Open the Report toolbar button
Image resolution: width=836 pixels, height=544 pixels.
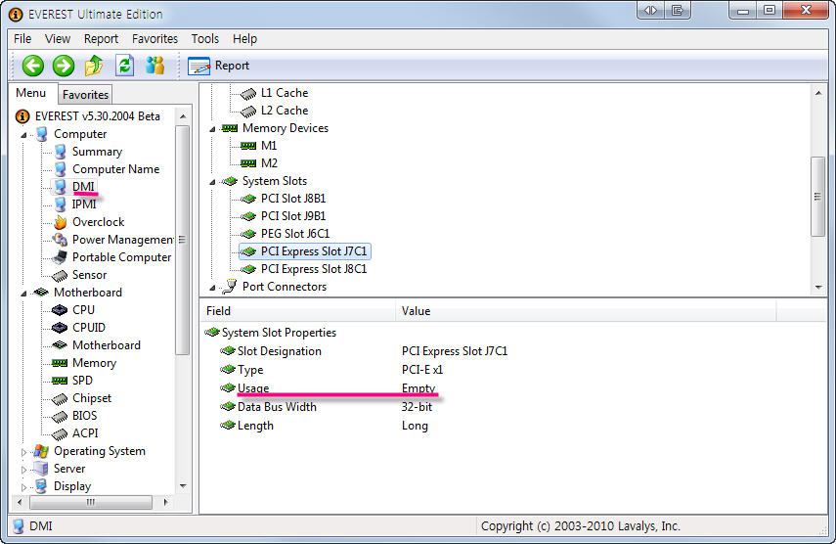(219, 66)
